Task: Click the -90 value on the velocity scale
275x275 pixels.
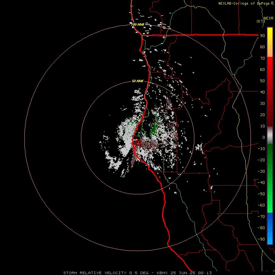Action: point(261,239)
